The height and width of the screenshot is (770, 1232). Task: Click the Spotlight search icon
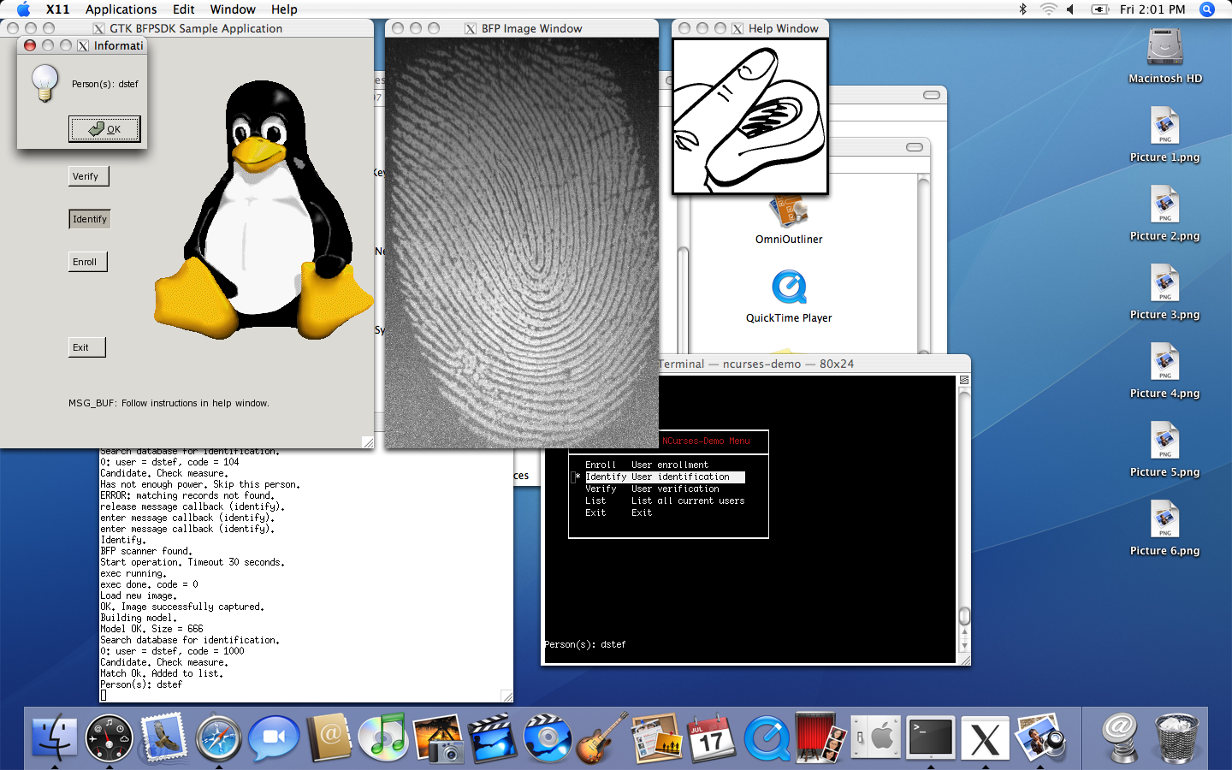[1207, 9]
